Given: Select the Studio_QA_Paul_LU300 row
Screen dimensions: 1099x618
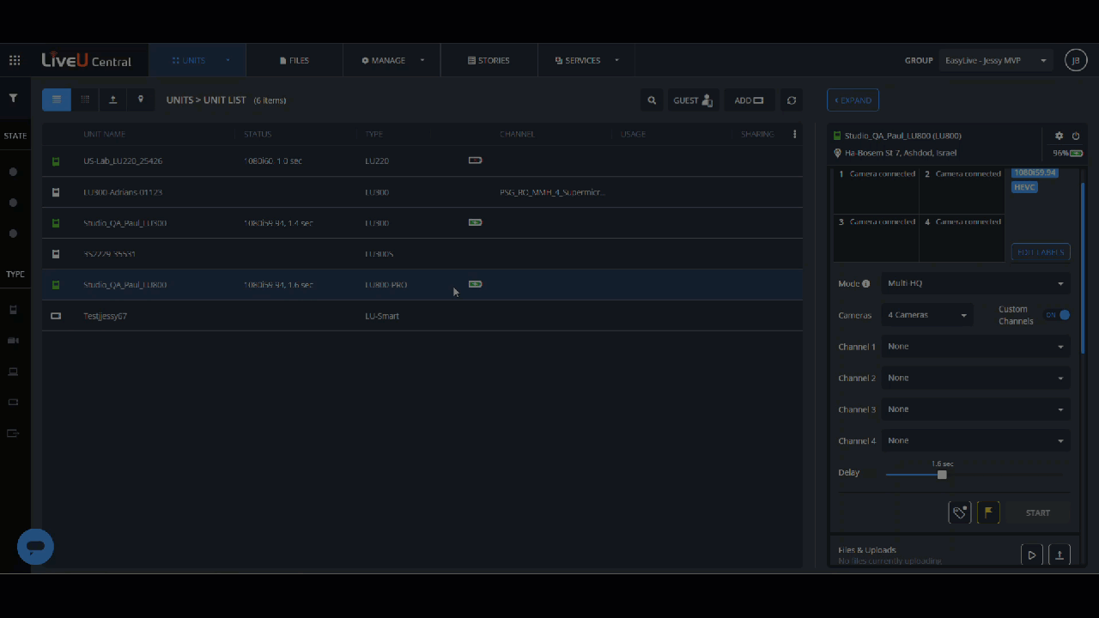Looking at the screenshot, I should click(x=422, y=223).
